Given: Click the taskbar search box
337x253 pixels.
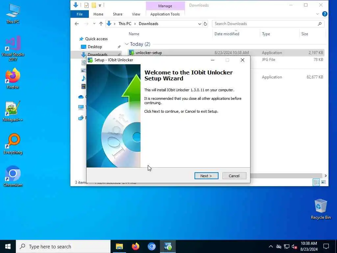Looking at the screenshot, I should (63, 246).
